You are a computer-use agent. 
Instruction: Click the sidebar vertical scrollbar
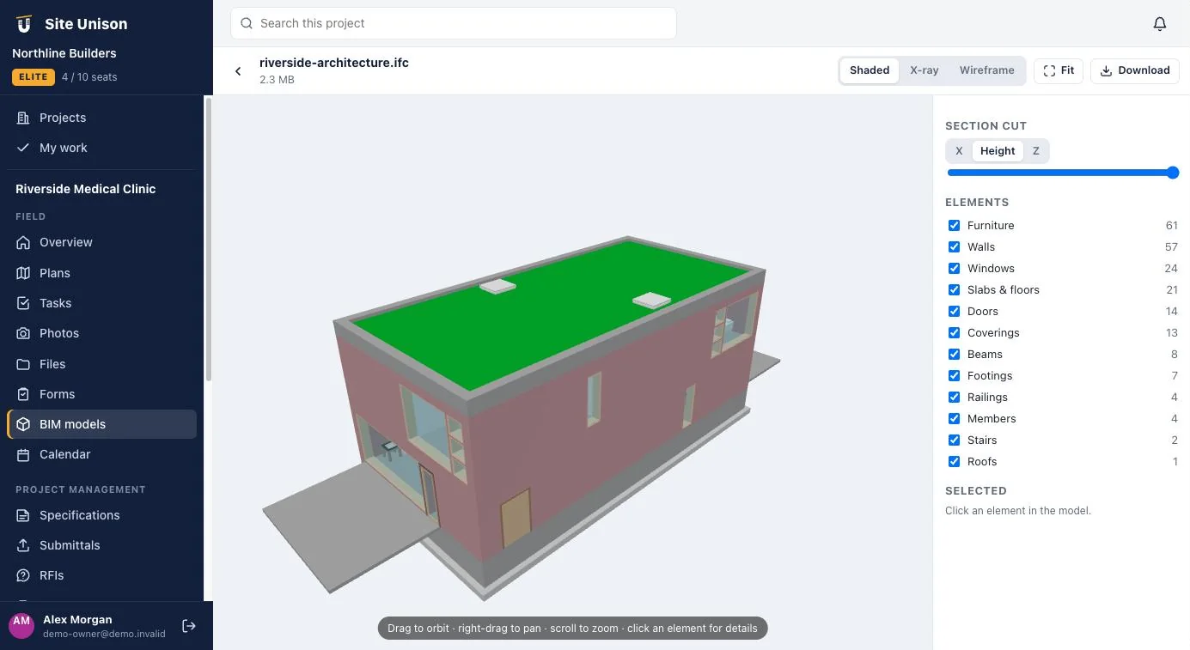pyautogui.click(x=208, y=239)
